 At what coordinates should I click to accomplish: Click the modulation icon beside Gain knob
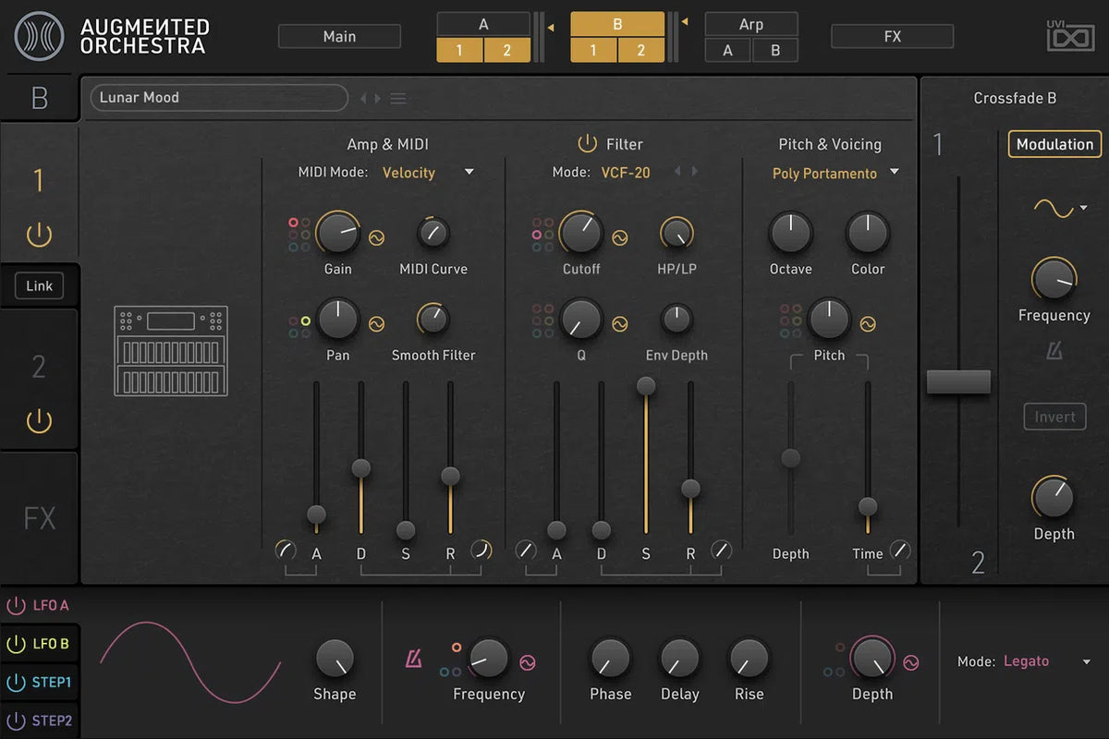tap(376, 237)
